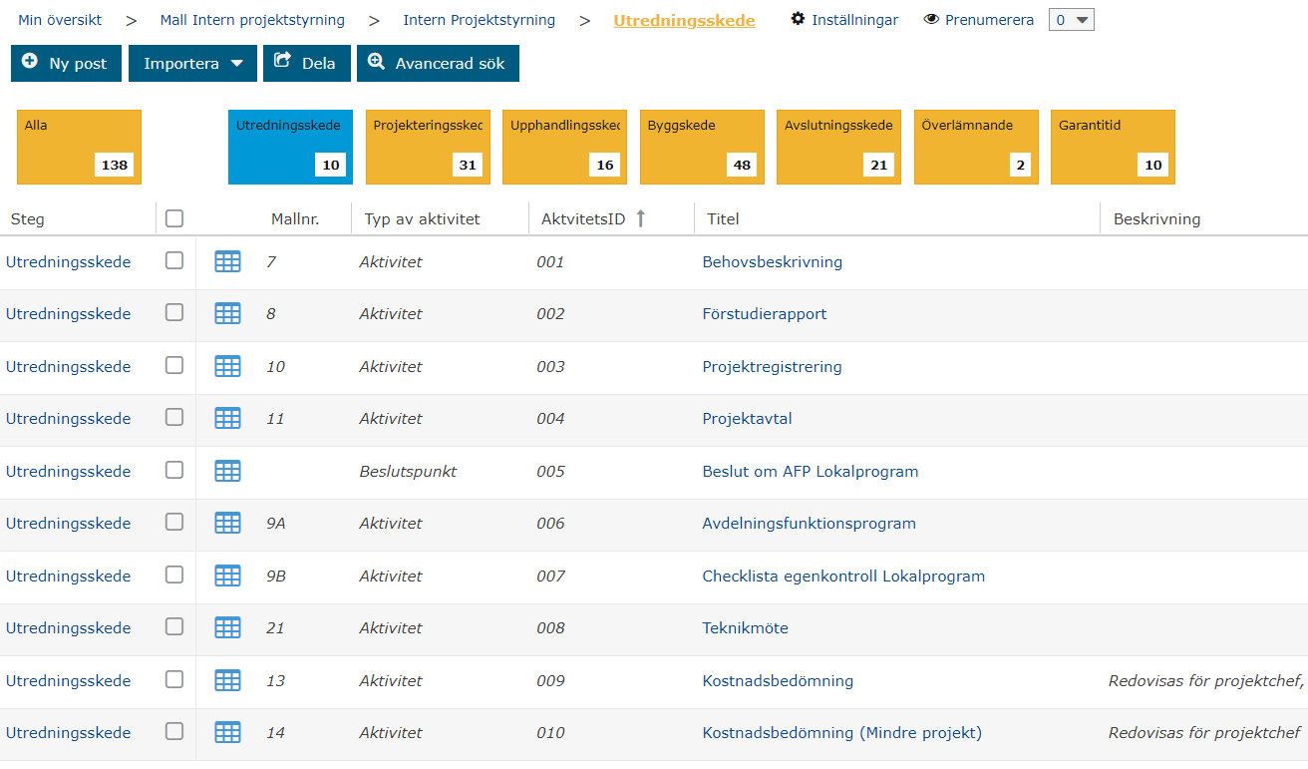Viewport: 1308px width, 769px height.
Task: Switch to Byggskede stage tile
Action: point(702,147)
